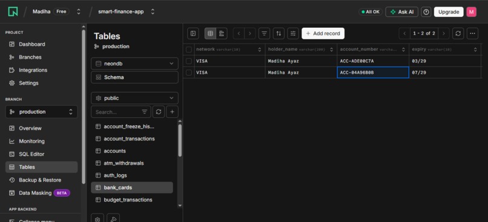488x222 pixels.
Task: Open Dashboard in the sidebar
Action: coord(41,44)
